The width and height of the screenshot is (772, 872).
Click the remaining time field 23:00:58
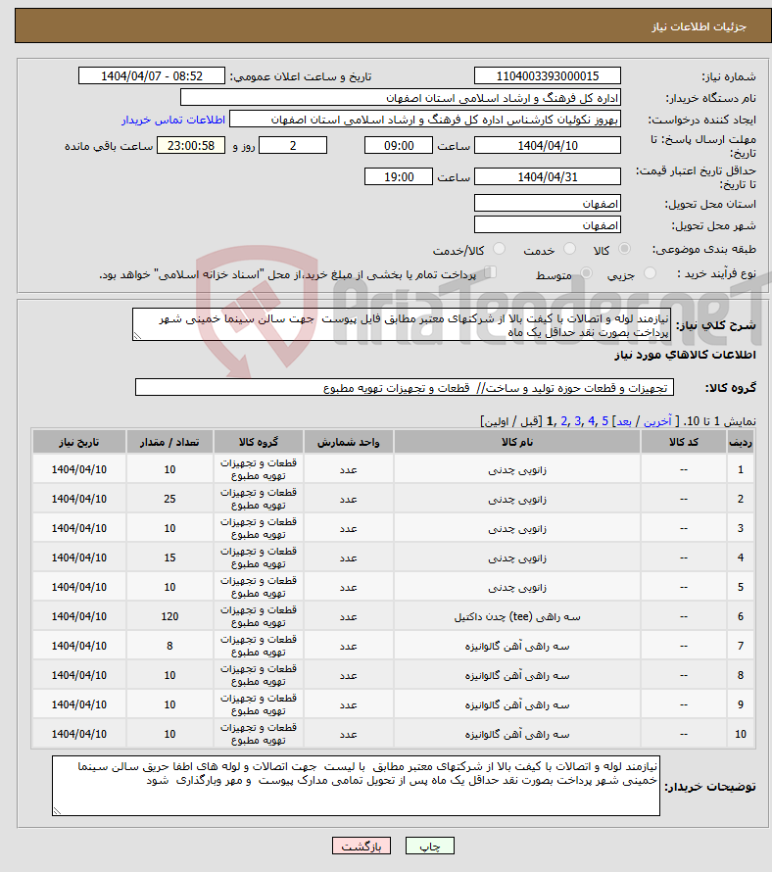pyautogui.click(x=191, y=146)
